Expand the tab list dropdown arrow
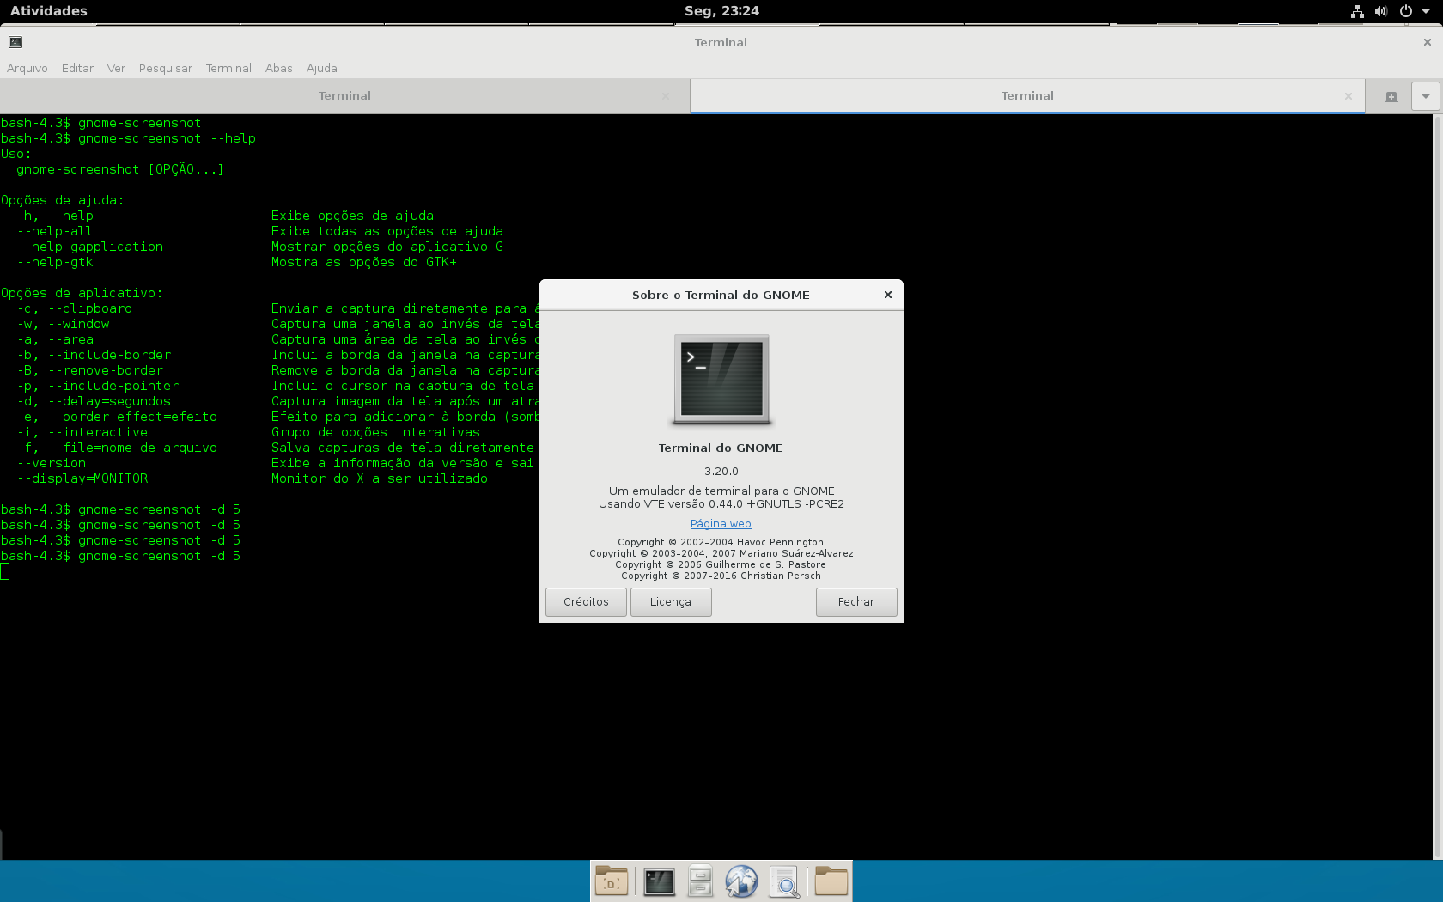The height and width of the screenshot is (902, 1443). click(x=1426, y=96)
